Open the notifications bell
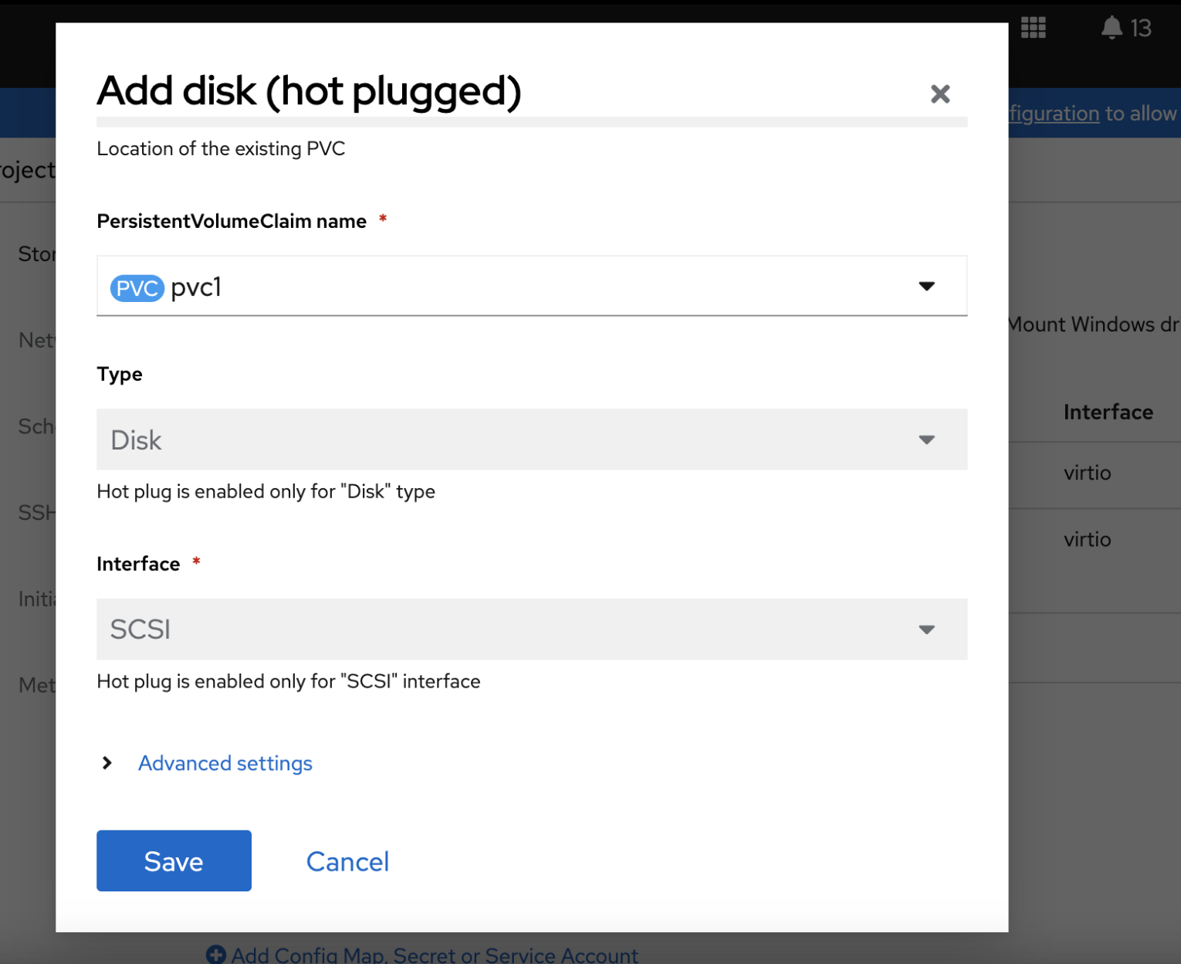Image resolution: width=1181 pixels, height=964 pixels. pyautogui.click(x=1112, y=28)
